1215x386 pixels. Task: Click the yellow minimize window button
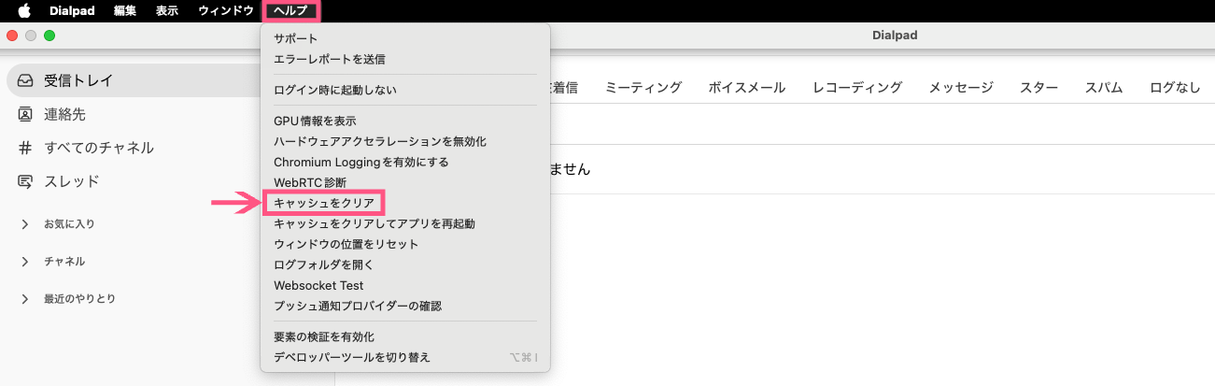click(31, 36)
